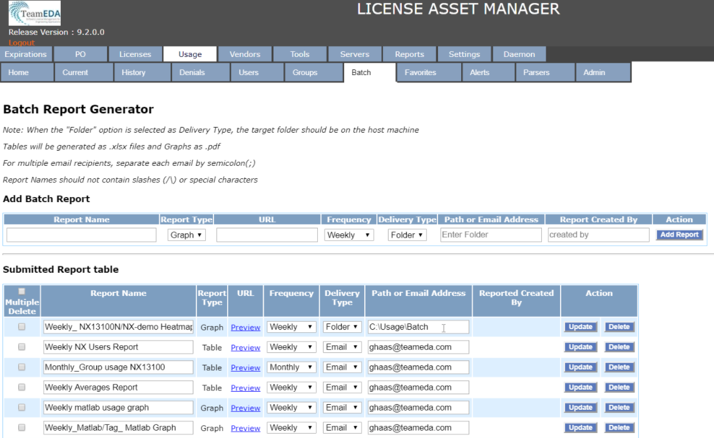Select checkbox for Weekly Averages Report row
The height and width of the screenshot is (438, 714).
pos(22,387)
